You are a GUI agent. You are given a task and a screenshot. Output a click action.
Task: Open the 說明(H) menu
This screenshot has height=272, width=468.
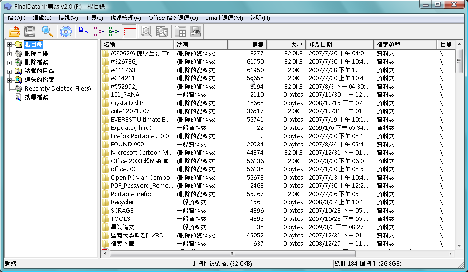coord(260,18)
